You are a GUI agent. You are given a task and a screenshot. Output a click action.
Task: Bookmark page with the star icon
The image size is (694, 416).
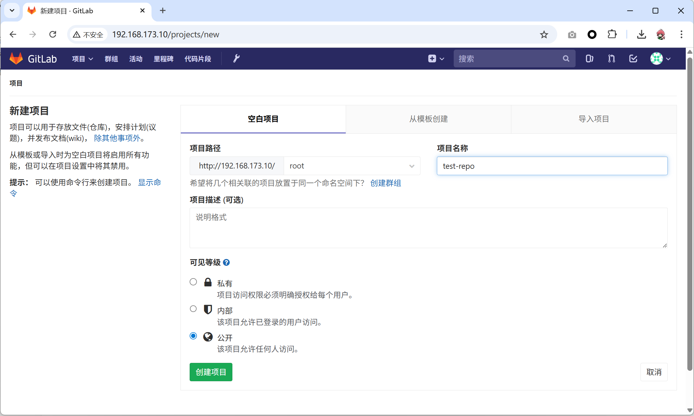click(544, 34)
